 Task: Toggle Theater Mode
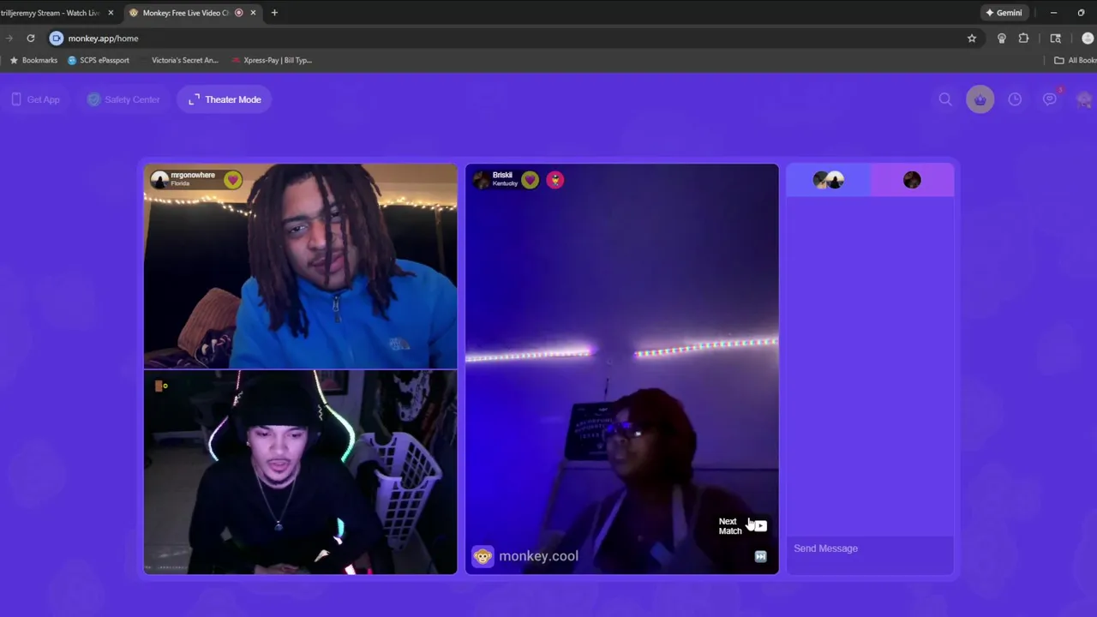225,99
